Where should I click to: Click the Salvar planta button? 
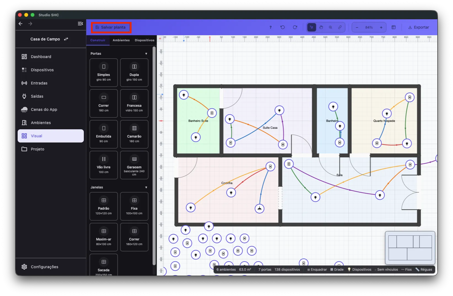coord(111,27)
